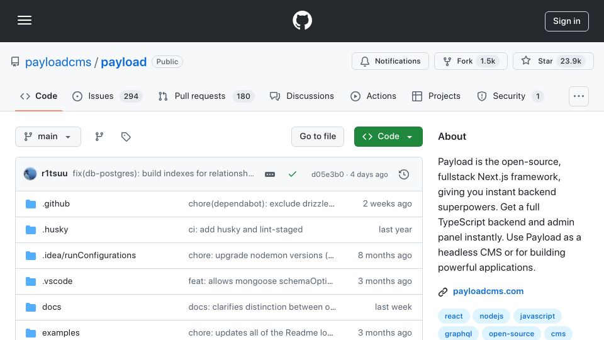Visit the payloadcms.com website link
Screen dimensions: 604x340
click(488, 292)
